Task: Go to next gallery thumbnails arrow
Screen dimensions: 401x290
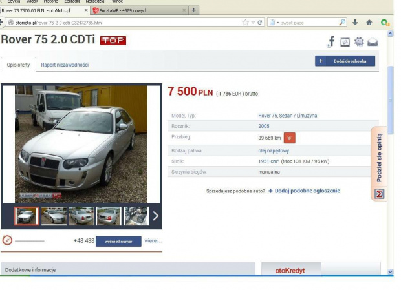Action: pyautogui.click(x=155, y=216)
